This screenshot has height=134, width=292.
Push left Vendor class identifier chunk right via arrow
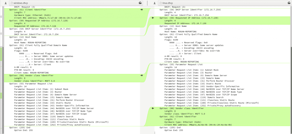[141, 75]
